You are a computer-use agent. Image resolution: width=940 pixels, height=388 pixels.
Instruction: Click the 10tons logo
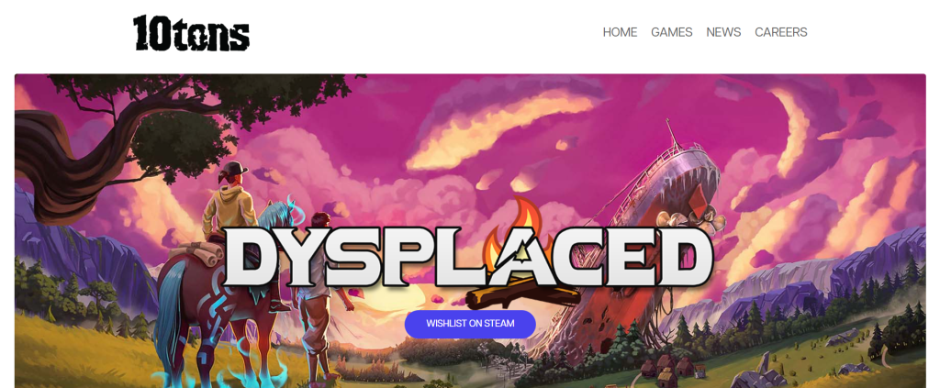(x=191, y=33)
